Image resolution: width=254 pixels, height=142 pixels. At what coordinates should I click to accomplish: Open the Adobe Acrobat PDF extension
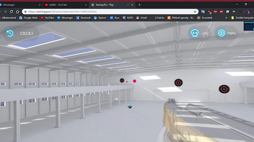pyautogui.click(x=240, y=12)
